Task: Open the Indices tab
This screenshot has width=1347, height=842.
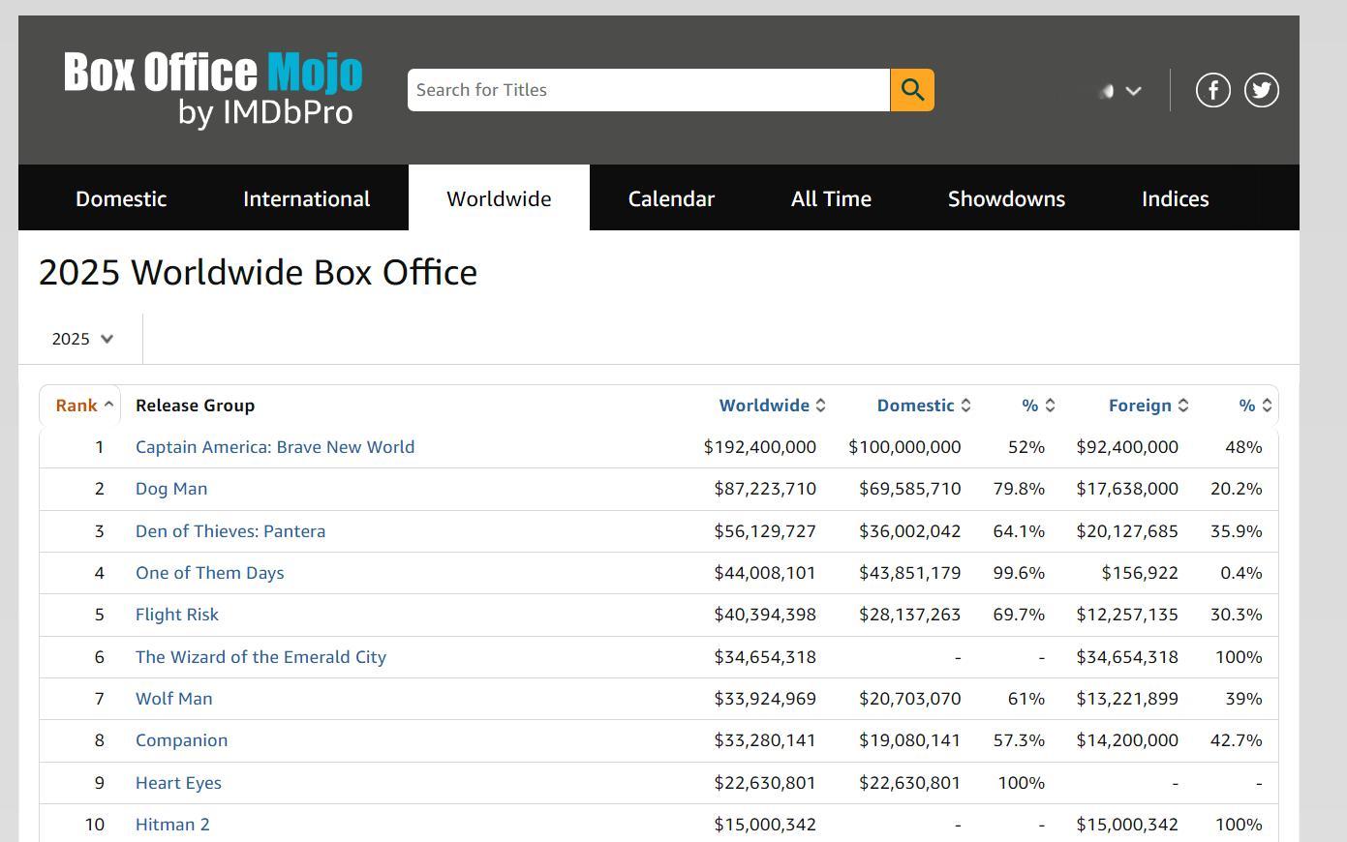Action: tap(1175, 198)
